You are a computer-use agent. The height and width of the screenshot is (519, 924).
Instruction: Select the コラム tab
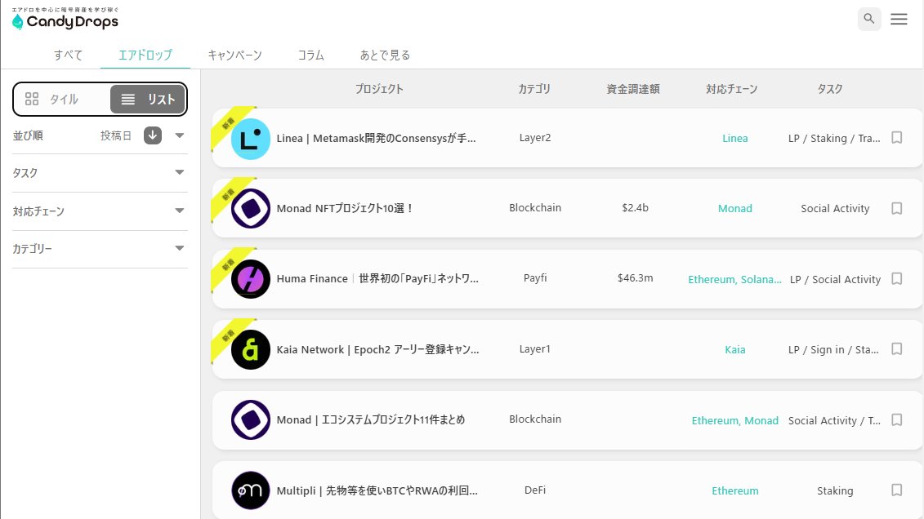tap(310, 55)
